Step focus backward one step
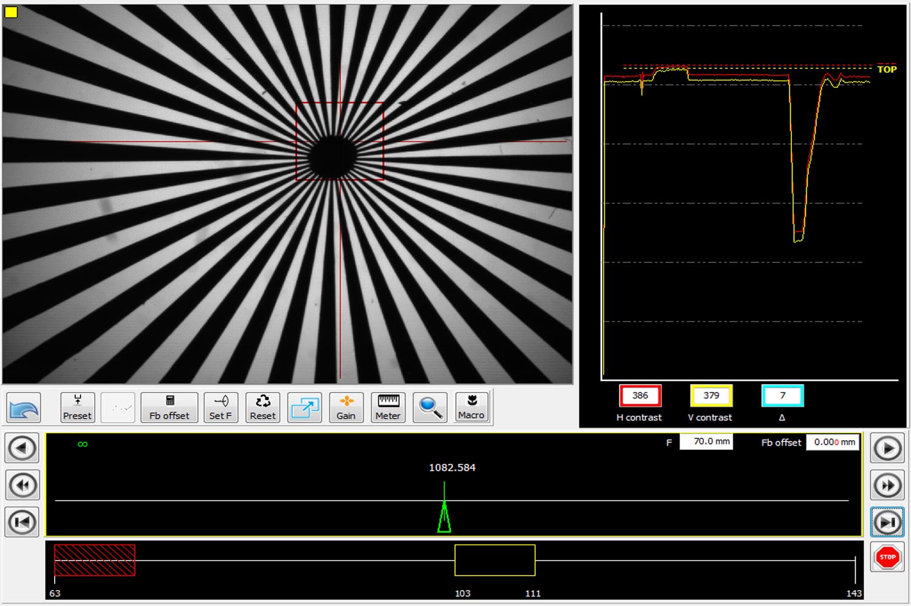The width and height of the screenshot is (911, 606). click(22, 449)
